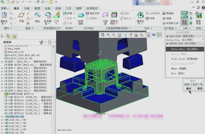Switch to the View (视图) ribbon tab

click(x=79, y=9)
